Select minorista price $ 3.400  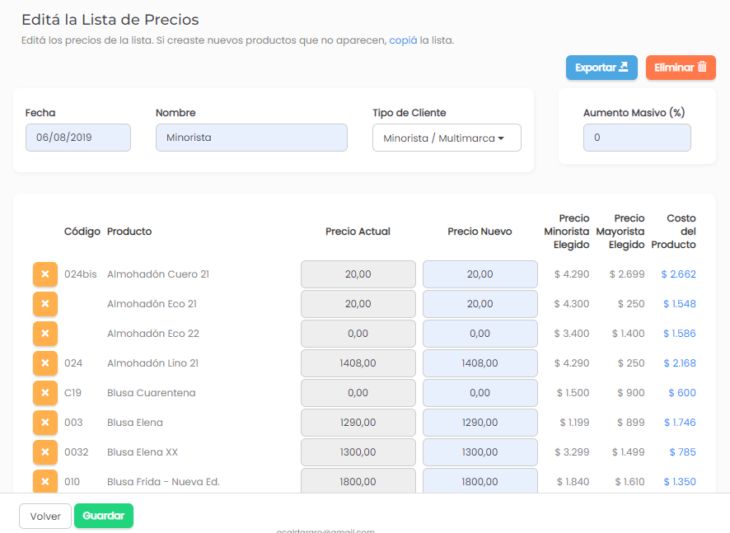pyautogui.click(x=571, y=334)
